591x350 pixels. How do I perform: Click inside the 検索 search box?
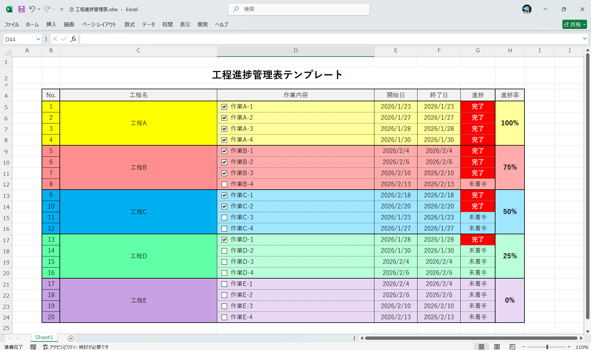(299, 9)
